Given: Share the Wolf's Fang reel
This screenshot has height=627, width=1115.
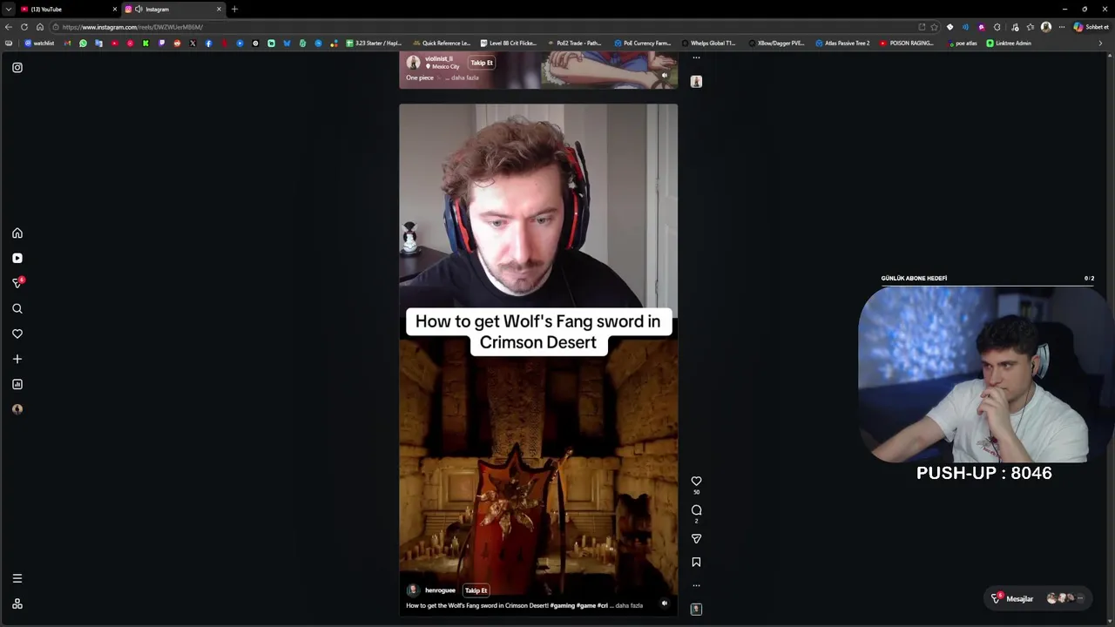Looking at the screenshot, I should 696,539.
